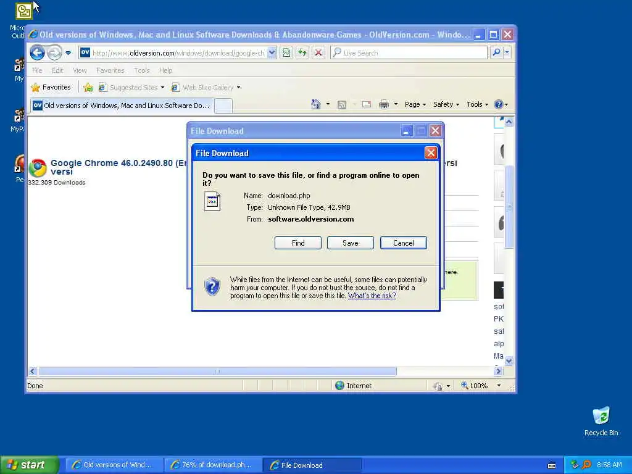Viewport: 632px width, 474px height.
Task: Click the Find button in dialog
Action: click(x=298, y=243)
